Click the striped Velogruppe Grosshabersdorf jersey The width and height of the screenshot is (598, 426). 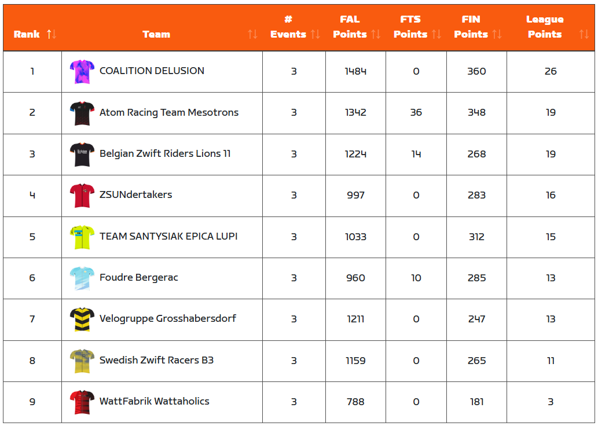pyautogui.click(x=82, y=319)
